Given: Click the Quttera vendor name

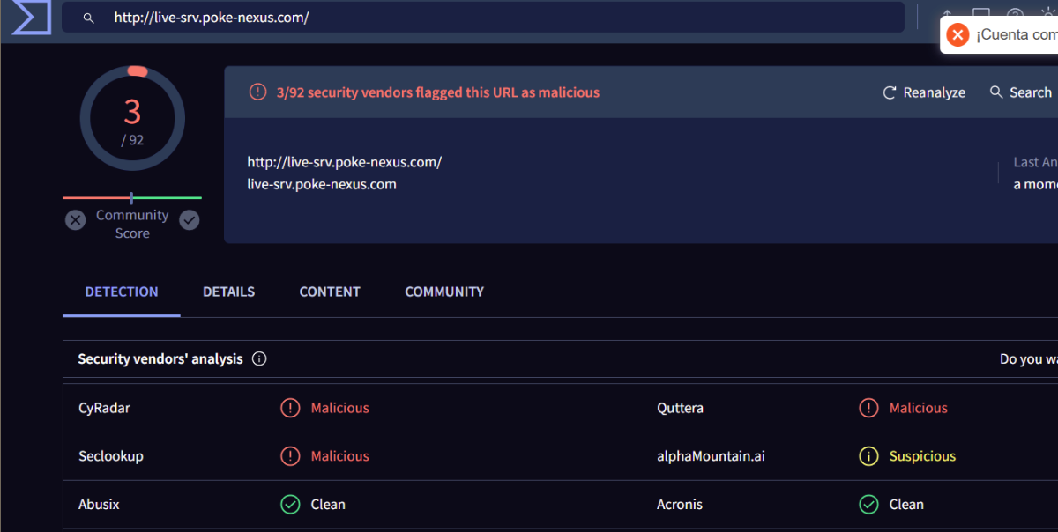Looking at the screenshot, I should point(680,408).
